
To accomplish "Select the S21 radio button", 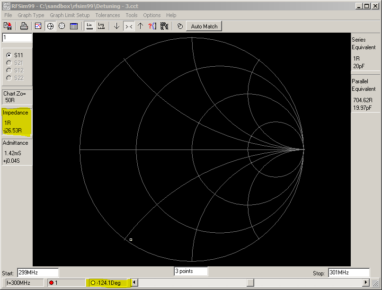I will 9,63.
